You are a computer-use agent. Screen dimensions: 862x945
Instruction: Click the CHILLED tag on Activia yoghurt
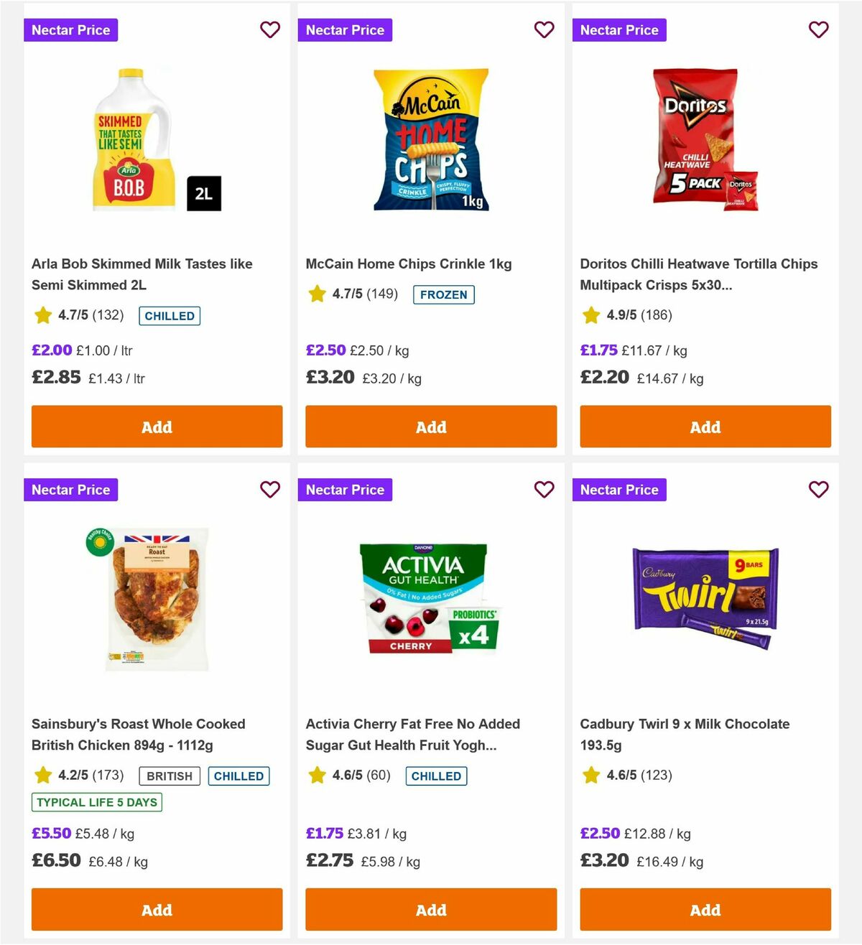436,776
